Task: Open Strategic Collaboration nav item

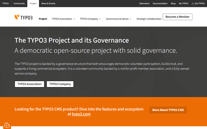Action: click(x=149, y=19)
